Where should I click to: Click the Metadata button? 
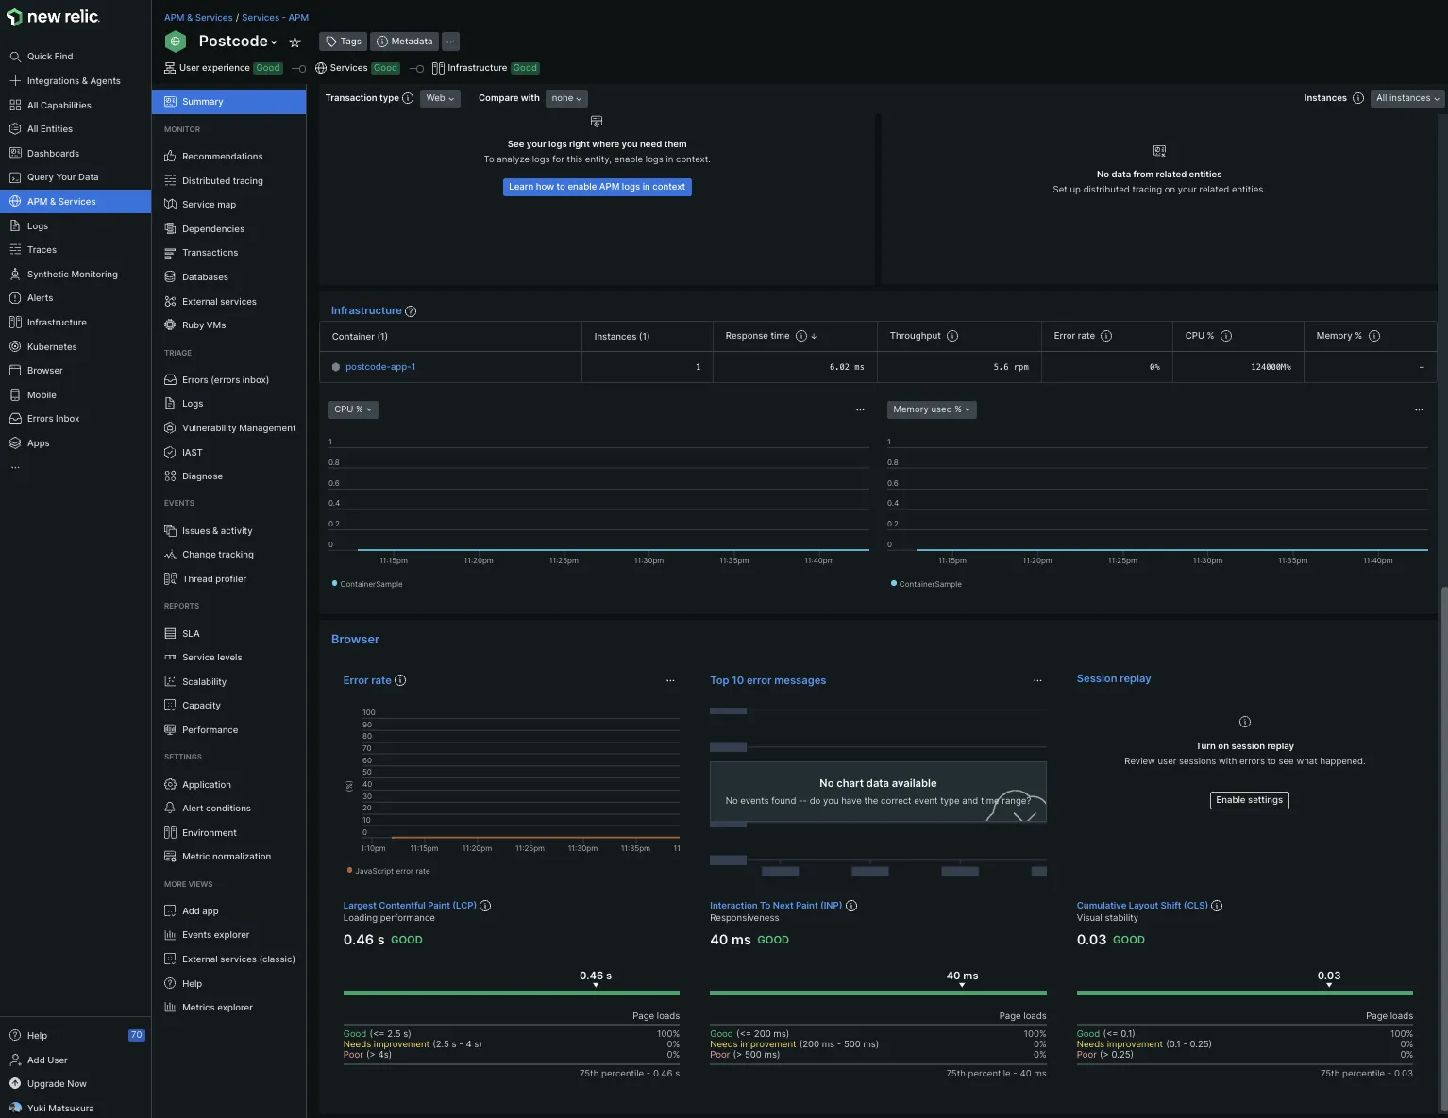pos(405,42)
